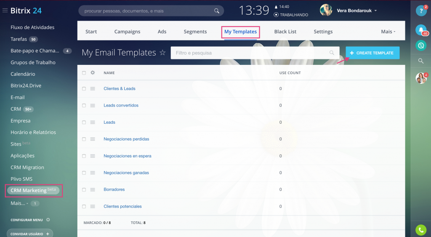The width and height of the screenshot is (431, 237).
Task: Check the Borradores row checkbox
Action: (x=84, y=189)
